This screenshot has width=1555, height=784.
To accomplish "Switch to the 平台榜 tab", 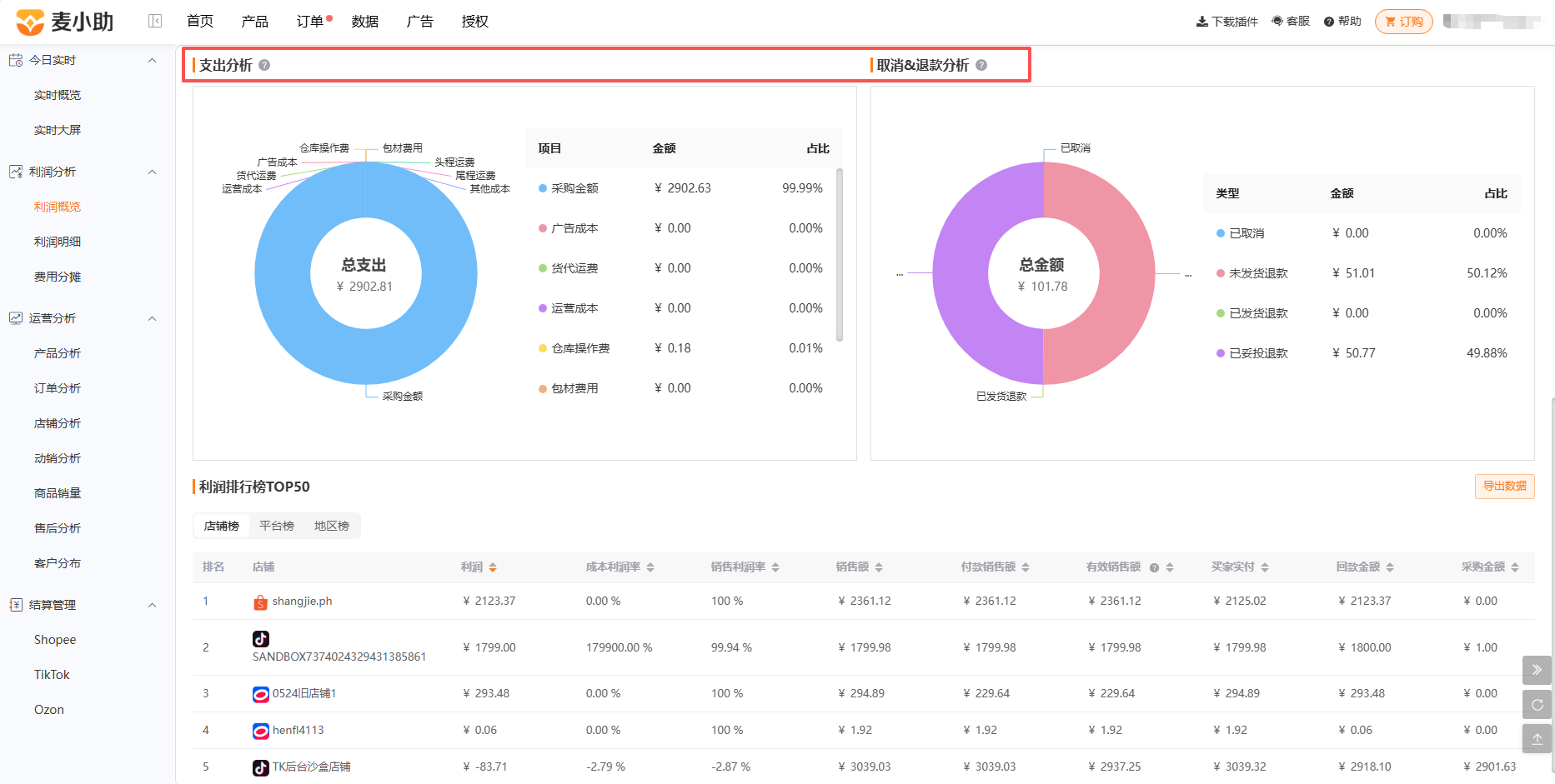I will (277, 526).
